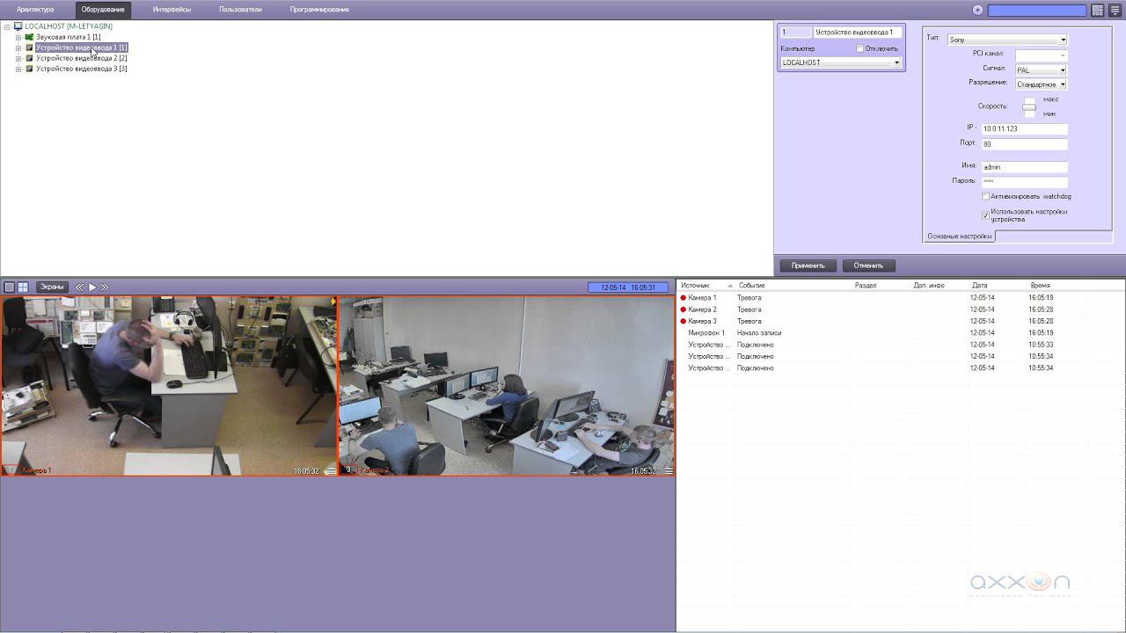Expand Устройство видеоввода 2 node

18,58
